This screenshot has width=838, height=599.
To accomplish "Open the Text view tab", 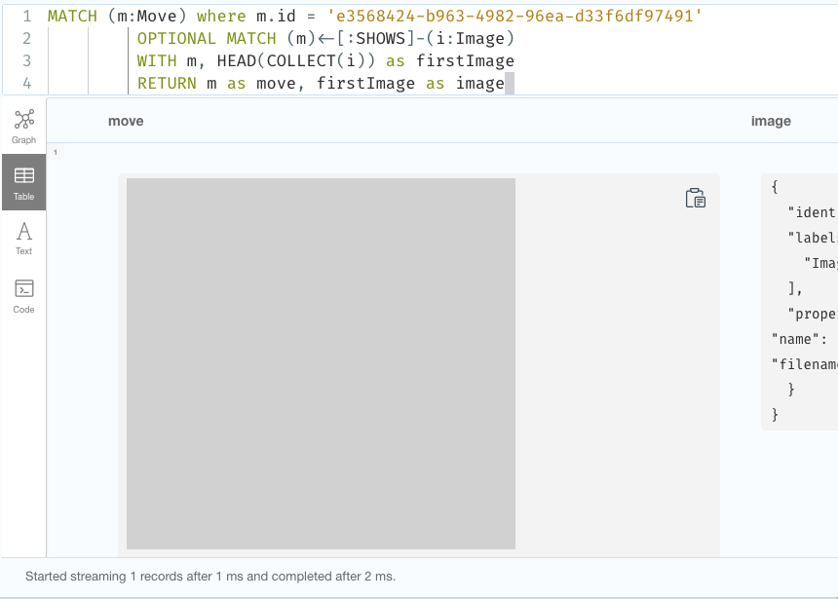I will click(24, 239).
